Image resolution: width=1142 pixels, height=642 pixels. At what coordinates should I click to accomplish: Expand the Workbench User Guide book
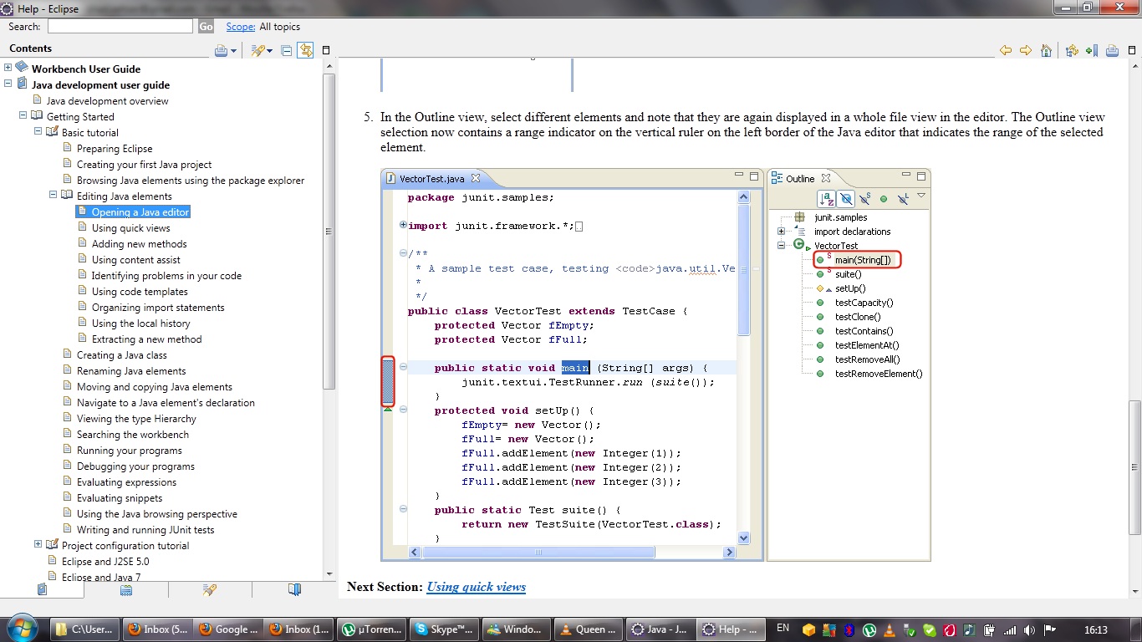point(8,68)
